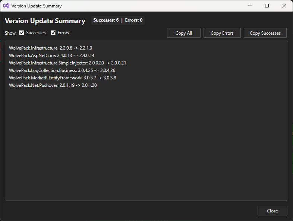Image resolution: width=293 pixels, height=221 pixels.
Task: Select the WolvePack.Infrastructure 2.2.1.0 result line
Action: [50, 48]
